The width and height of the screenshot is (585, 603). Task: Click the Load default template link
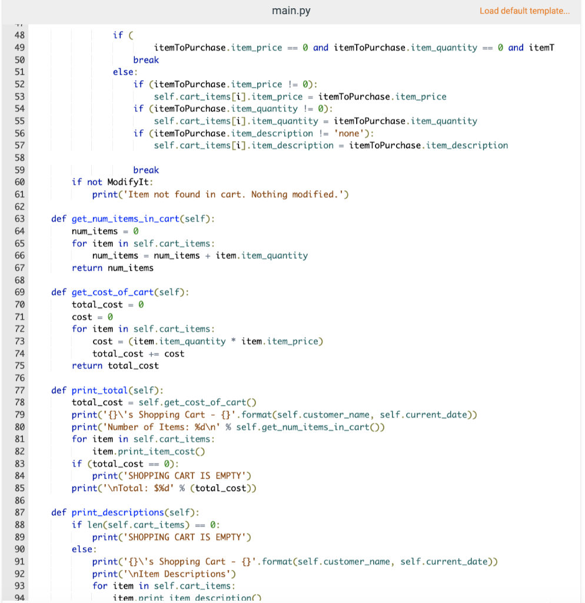pyautogui.click(x=524, y=11)
